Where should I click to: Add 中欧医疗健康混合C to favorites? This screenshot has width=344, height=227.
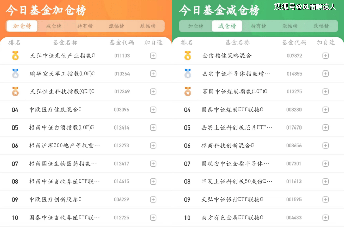coord(153,110)
